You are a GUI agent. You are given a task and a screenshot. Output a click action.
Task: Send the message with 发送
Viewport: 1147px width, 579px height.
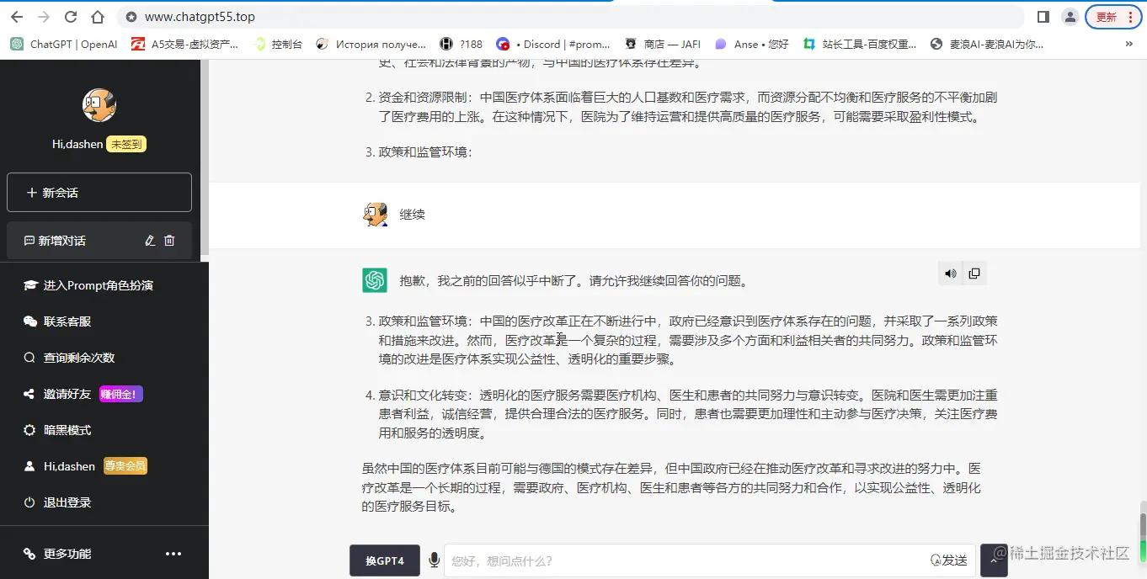[949, 560]
